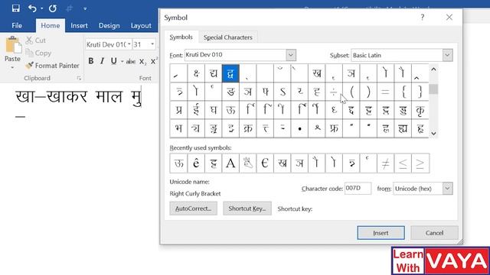Open Customize Quick Access Toolbar dropdown
Image resolution: width=490 pixels, height=275 pixels.
[x=85, y=8]
